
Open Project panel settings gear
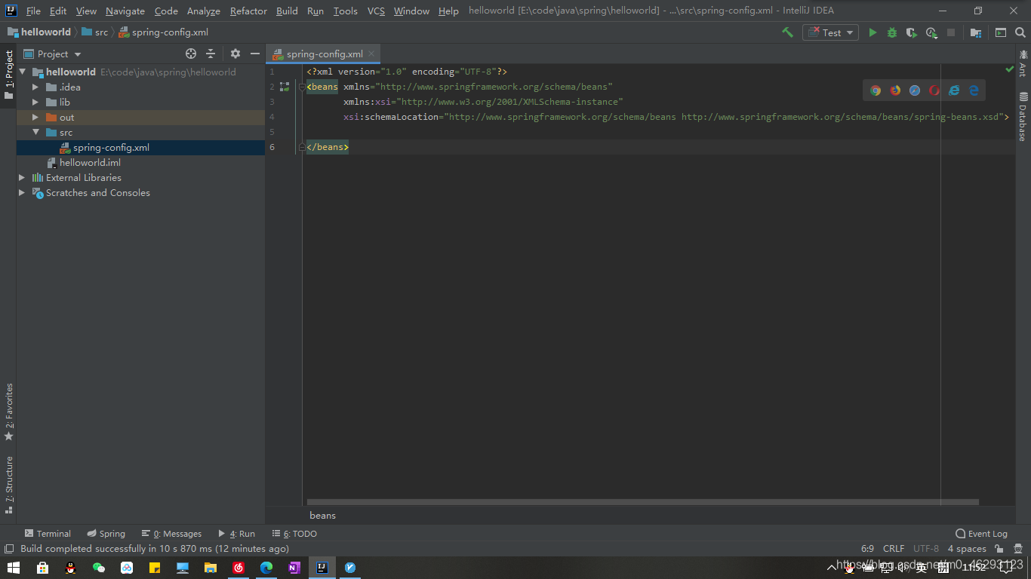[x=235, y=54]
